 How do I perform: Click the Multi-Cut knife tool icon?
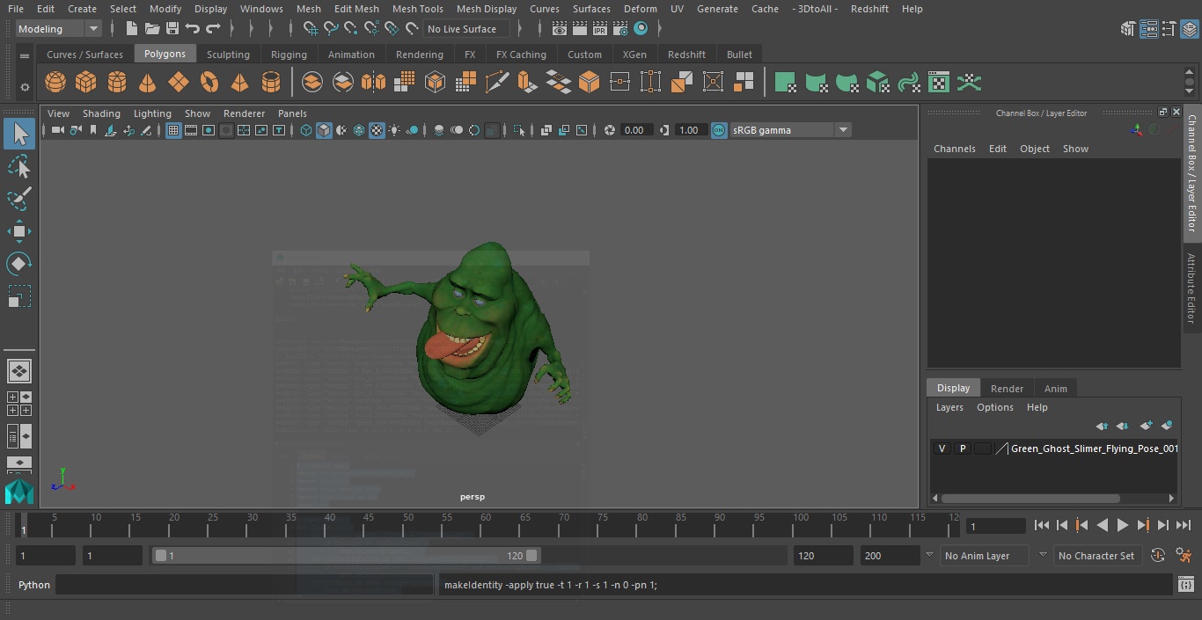point(497,83)
